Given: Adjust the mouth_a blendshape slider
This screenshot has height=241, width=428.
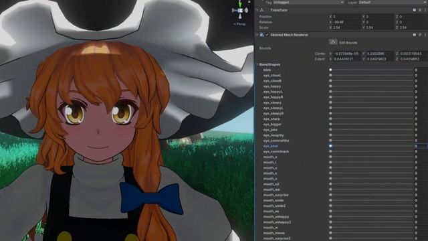Looking at the screenshot, I should 371,157.
